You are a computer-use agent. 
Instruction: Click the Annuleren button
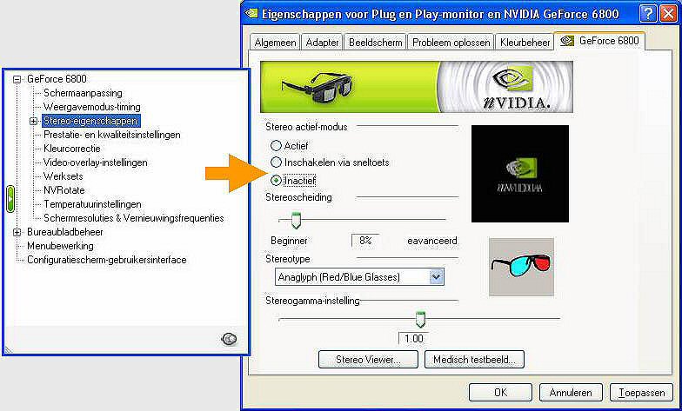click(571, 393)
